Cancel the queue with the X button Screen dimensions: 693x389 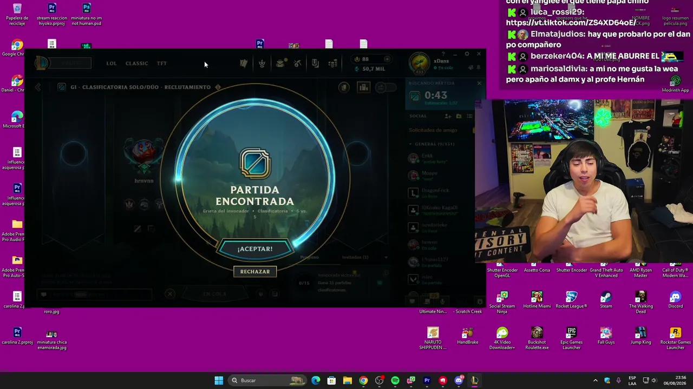tap(170, 294)
